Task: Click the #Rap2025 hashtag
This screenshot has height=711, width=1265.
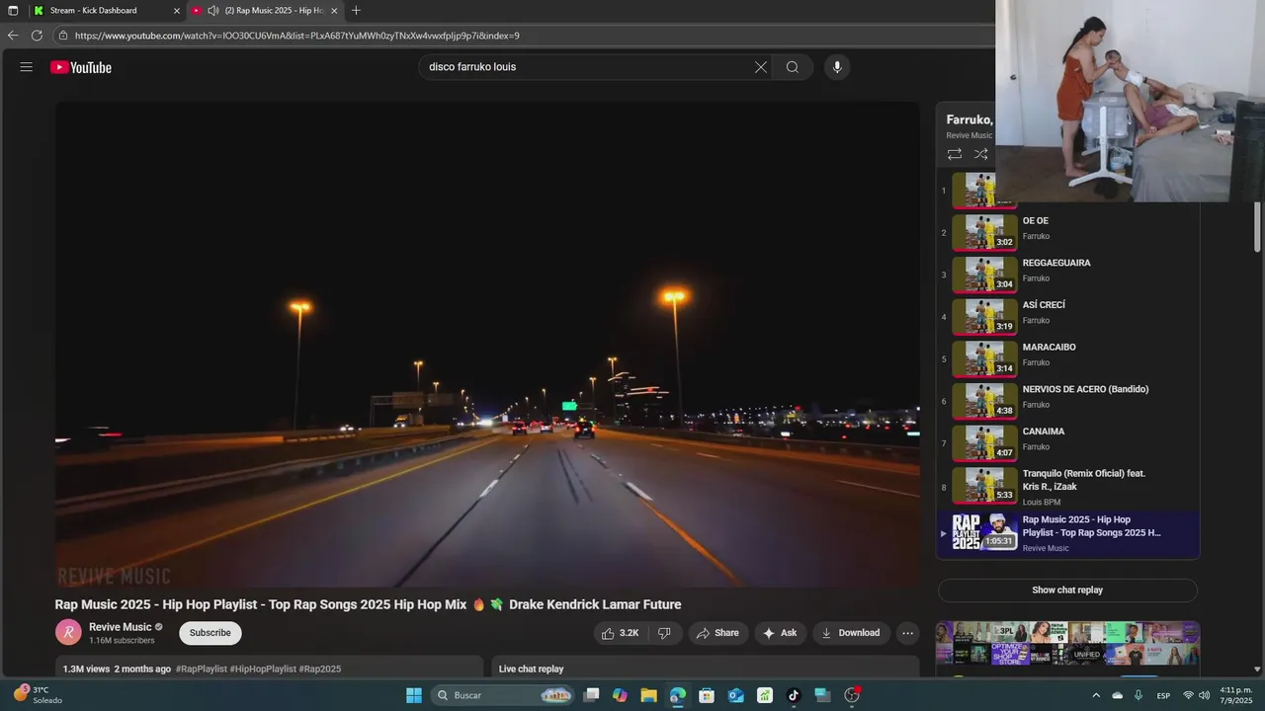Action: click(x=320, y=670)
